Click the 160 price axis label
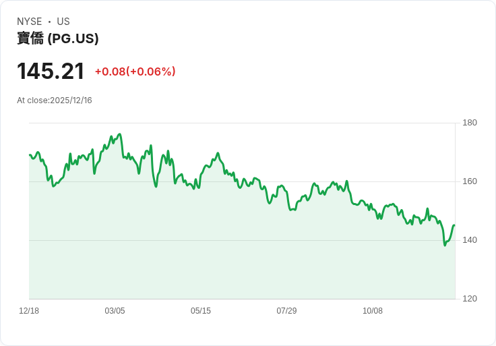Viewport: 496px width, 346px height. click(470, 181)
